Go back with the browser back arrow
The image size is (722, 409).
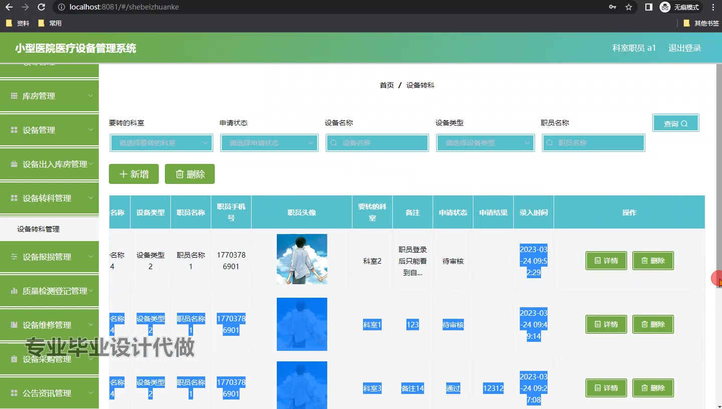pyautogui.click(x=9, y=7)
